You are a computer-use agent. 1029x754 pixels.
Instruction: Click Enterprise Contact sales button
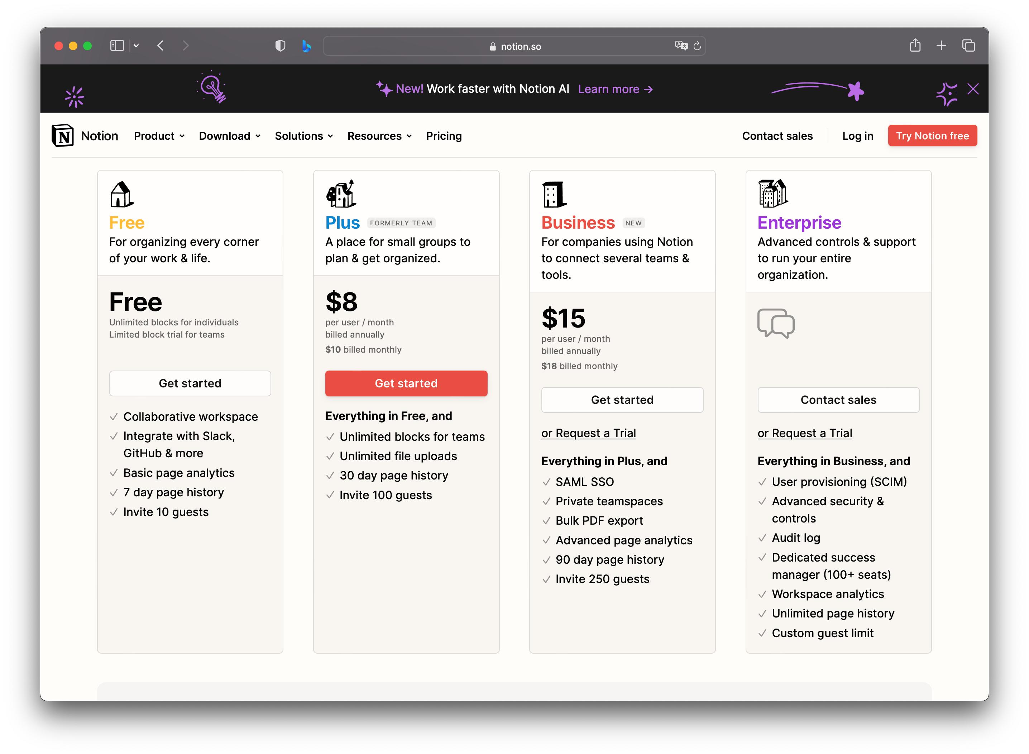[838, 400]
